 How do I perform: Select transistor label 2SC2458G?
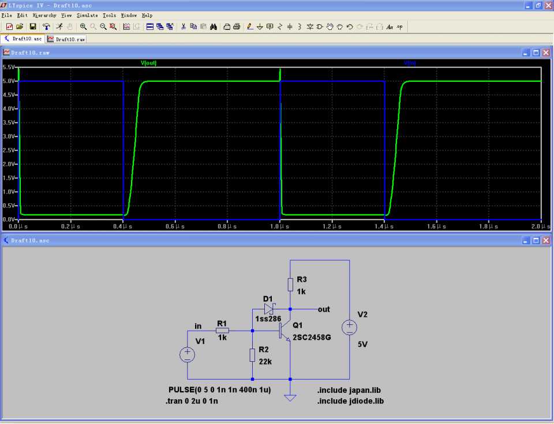click(312, 337)
